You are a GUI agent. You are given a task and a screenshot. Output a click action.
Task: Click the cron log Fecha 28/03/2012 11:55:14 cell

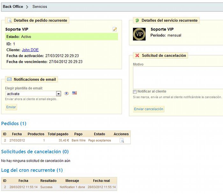(24, 187)
